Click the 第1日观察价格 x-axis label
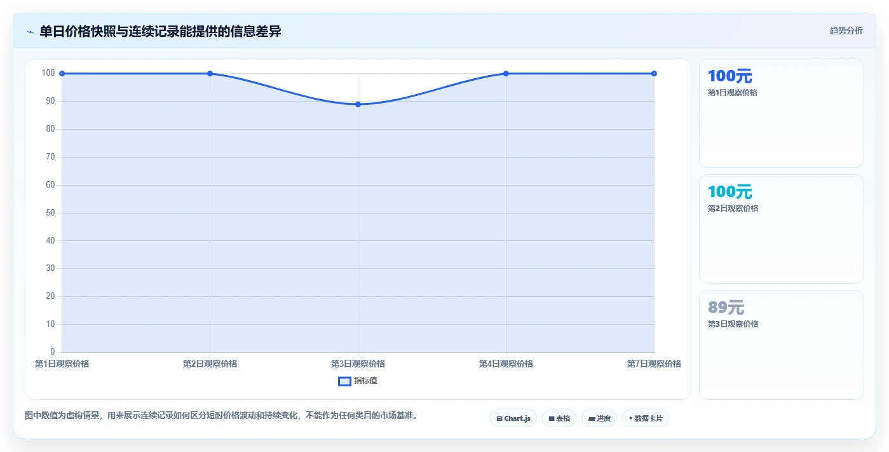889x452 pixels. [62, 364]
